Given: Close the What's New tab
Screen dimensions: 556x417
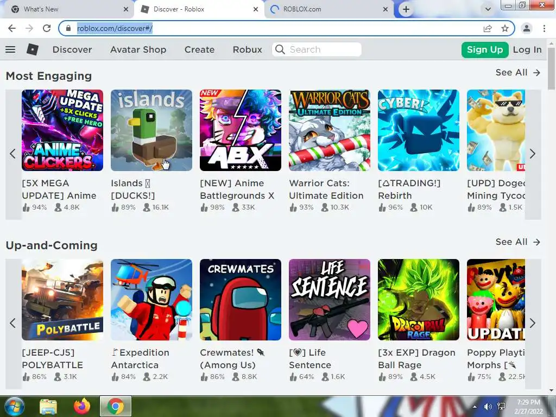Looking at the screenshot, I should [x=126, y=9].
